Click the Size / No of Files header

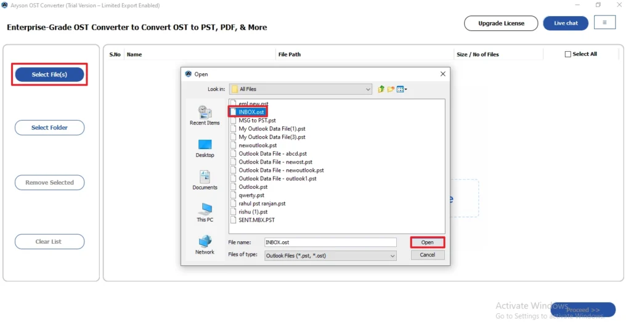[478, 54]
